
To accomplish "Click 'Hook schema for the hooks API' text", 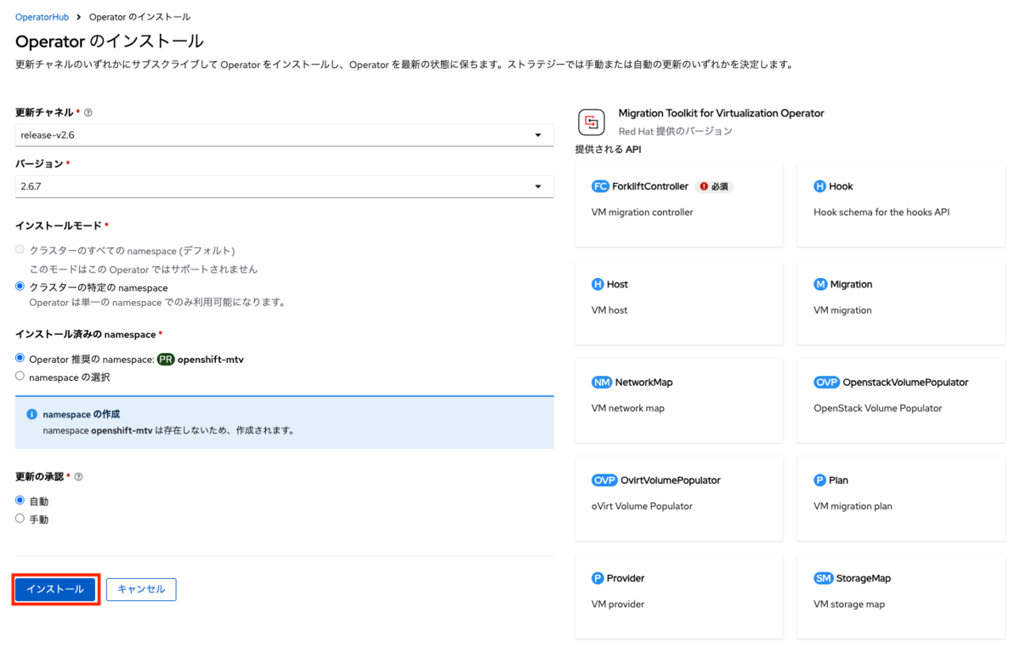I will click(881, 213).
